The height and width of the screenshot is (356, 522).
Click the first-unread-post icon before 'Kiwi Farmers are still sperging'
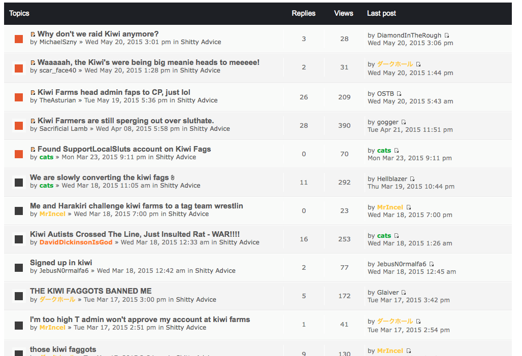(32, 121)
